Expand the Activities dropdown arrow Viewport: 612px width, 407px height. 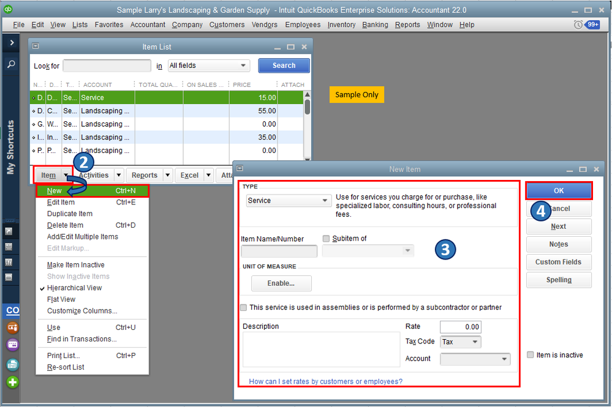[119, 176]
